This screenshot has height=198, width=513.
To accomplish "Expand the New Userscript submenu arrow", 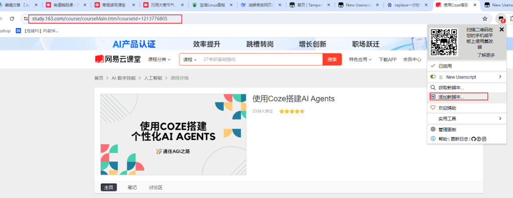I will tap(500, 77).
